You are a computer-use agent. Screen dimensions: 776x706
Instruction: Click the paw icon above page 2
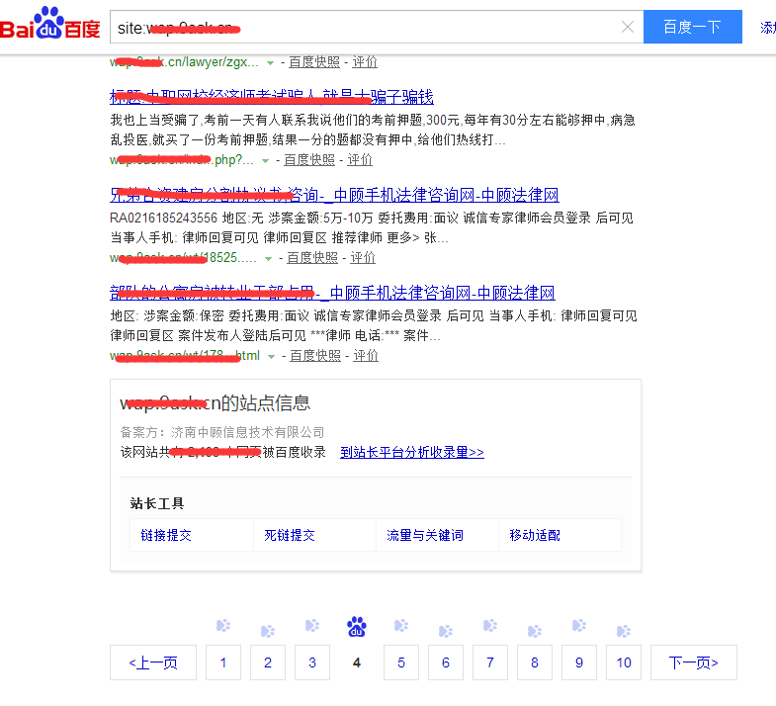click(x=268, y=631)
